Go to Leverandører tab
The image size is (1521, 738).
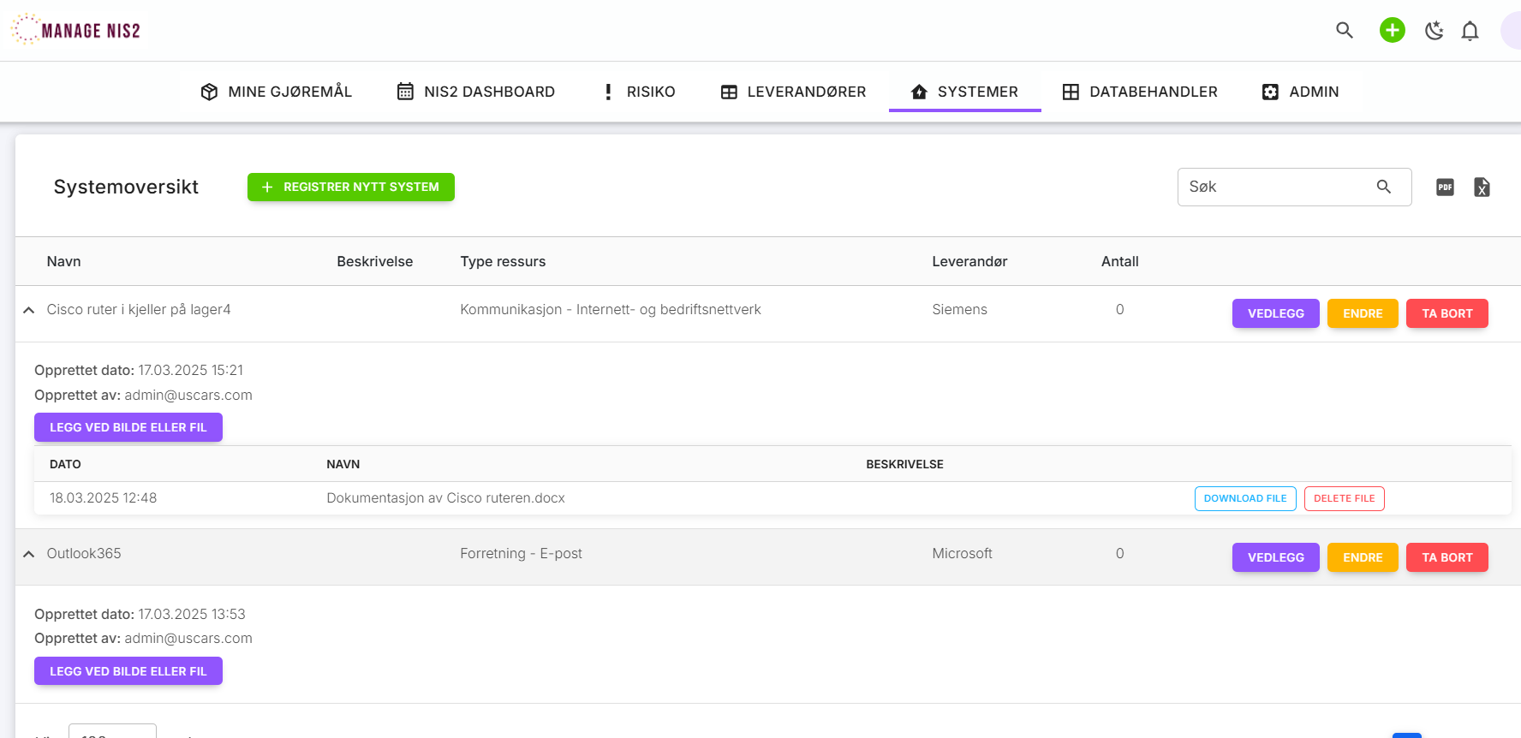click(793, 92)
